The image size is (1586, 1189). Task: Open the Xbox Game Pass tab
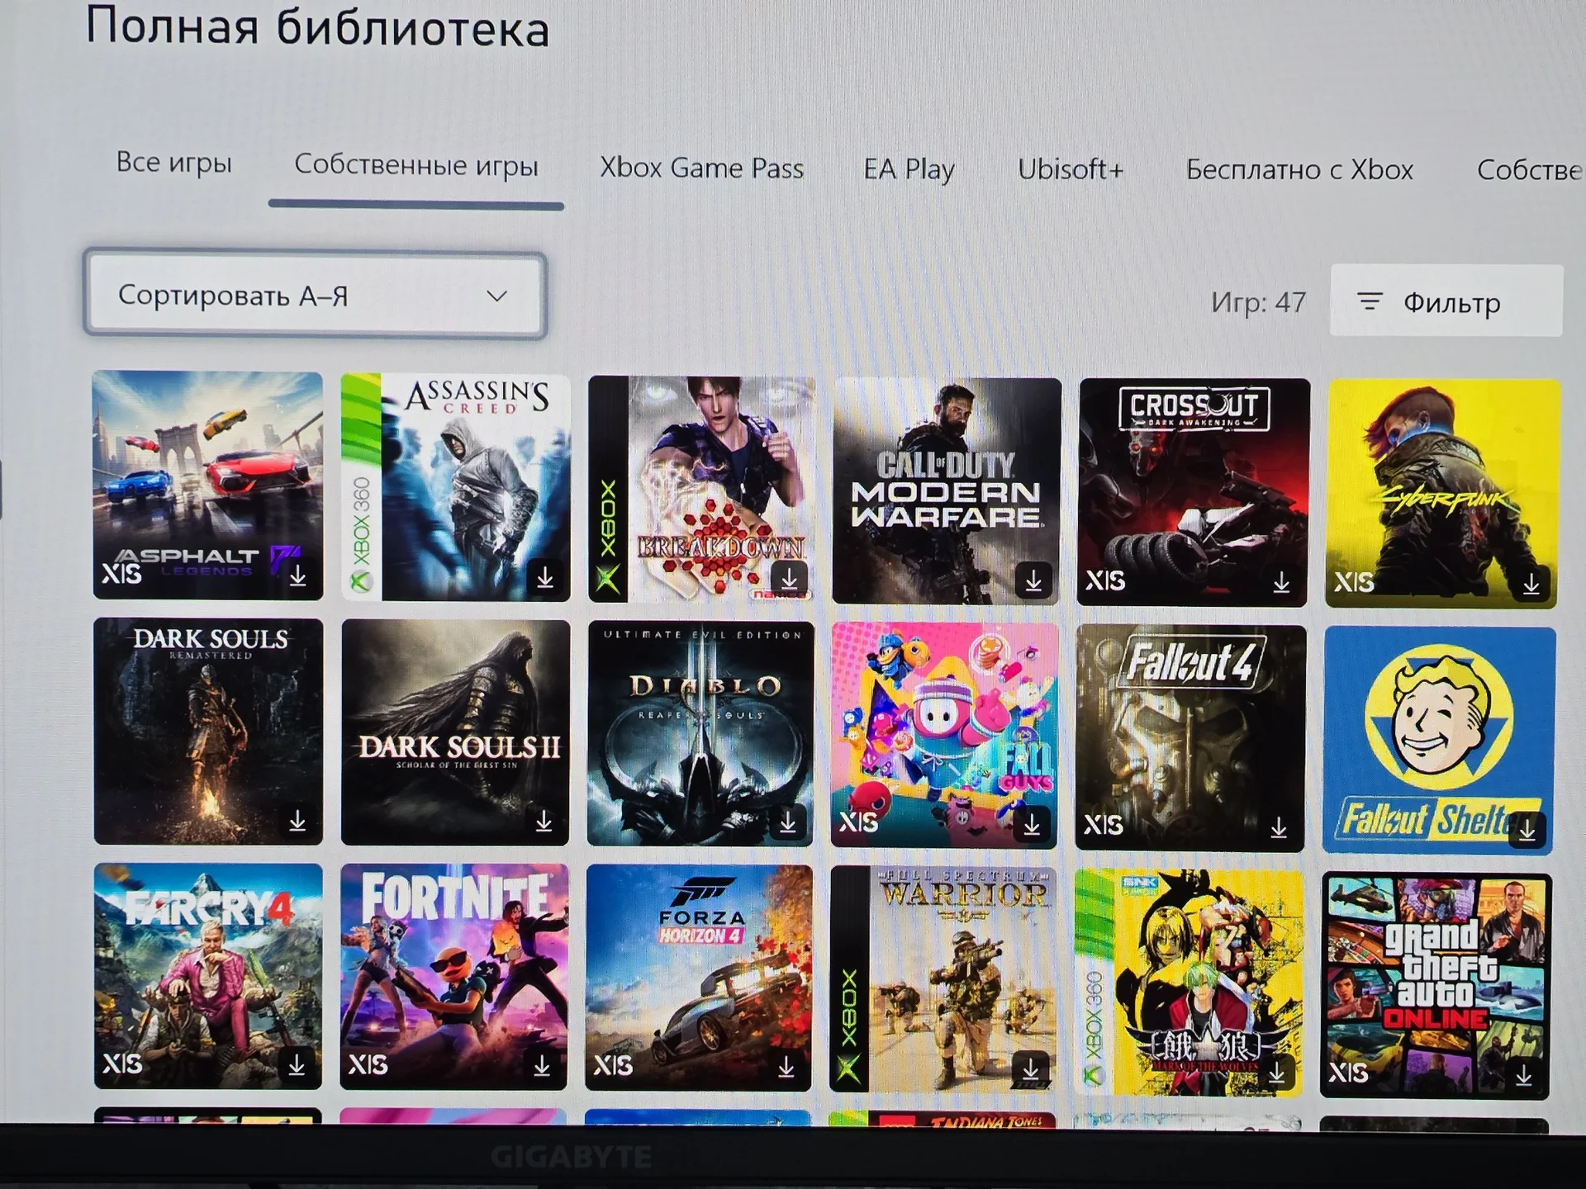coord(701,168)
